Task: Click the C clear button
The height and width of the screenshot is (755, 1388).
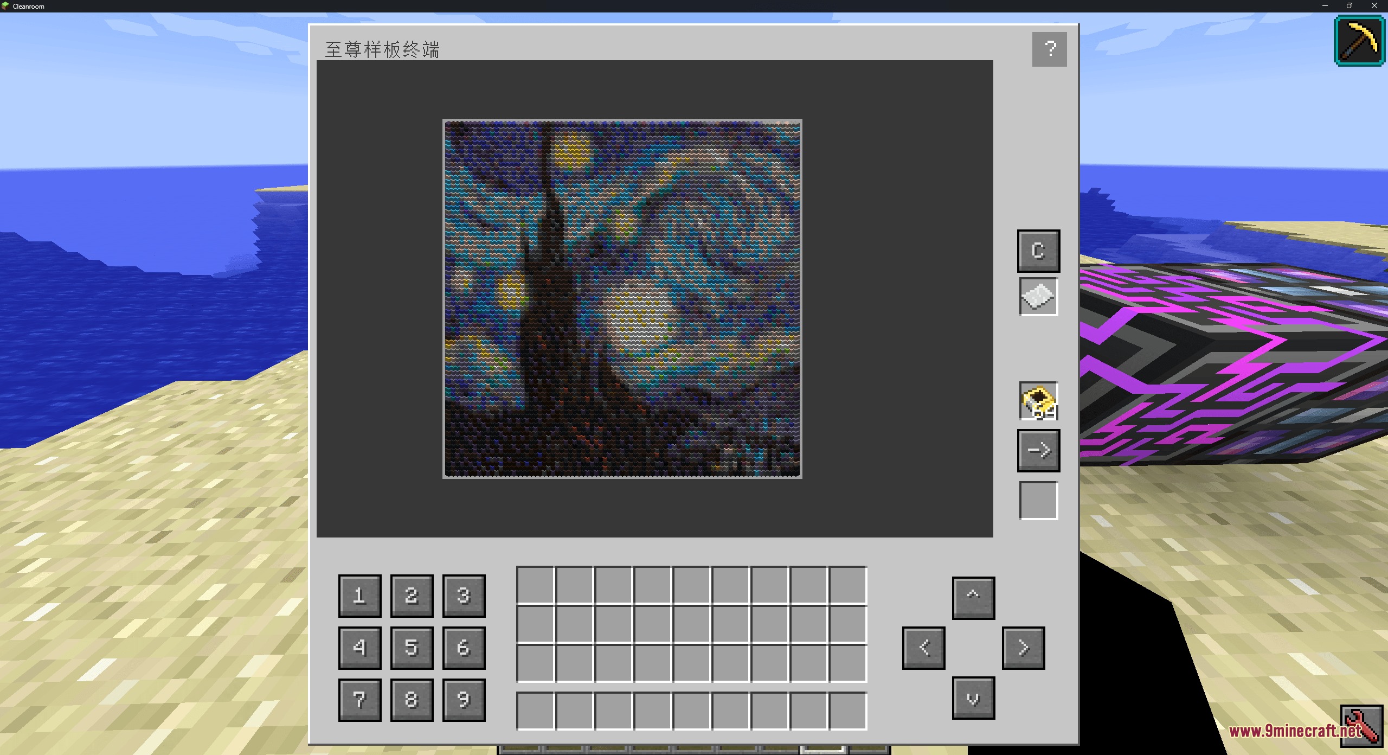Action: tap(1038, 251)
